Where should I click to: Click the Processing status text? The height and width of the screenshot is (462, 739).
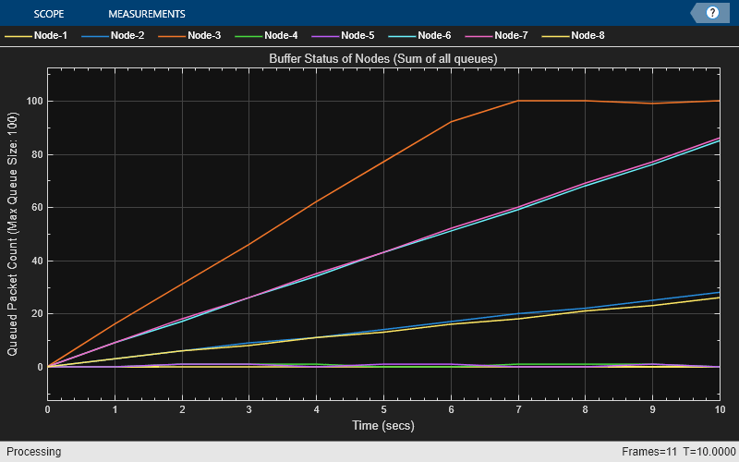click(x=33, y=452)
